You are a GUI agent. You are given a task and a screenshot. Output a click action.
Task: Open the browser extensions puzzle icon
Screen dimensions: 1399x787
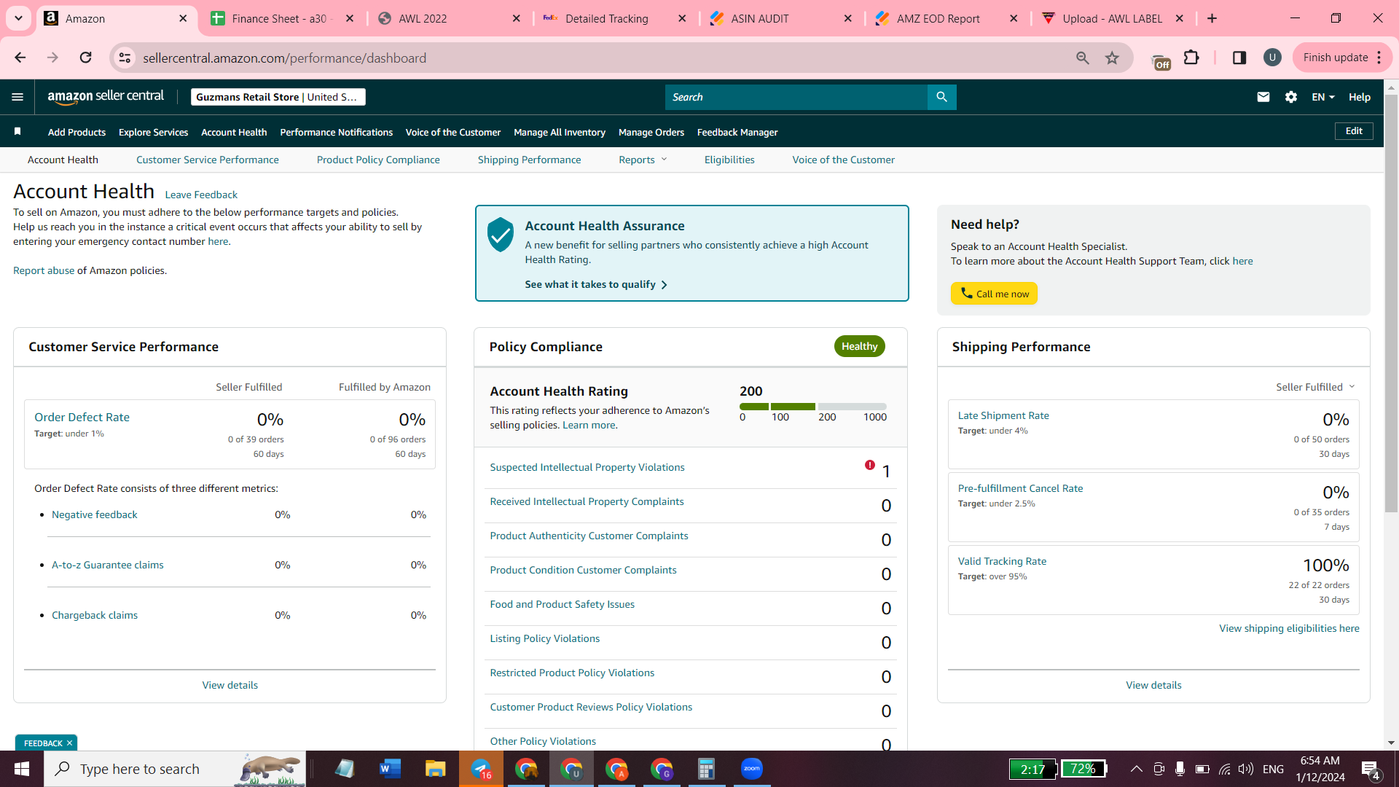point(1191,58)
